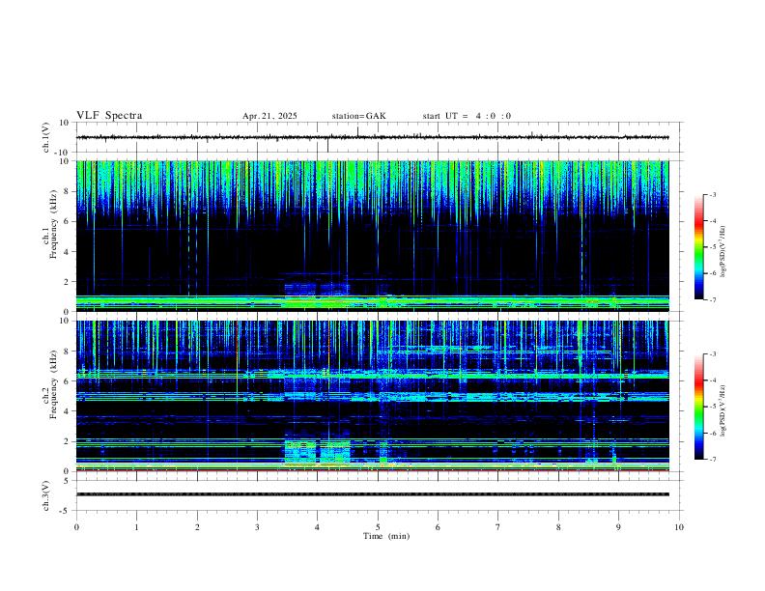Click the time axis tick label '10'

pyautogui.click(x=679, y=527)
